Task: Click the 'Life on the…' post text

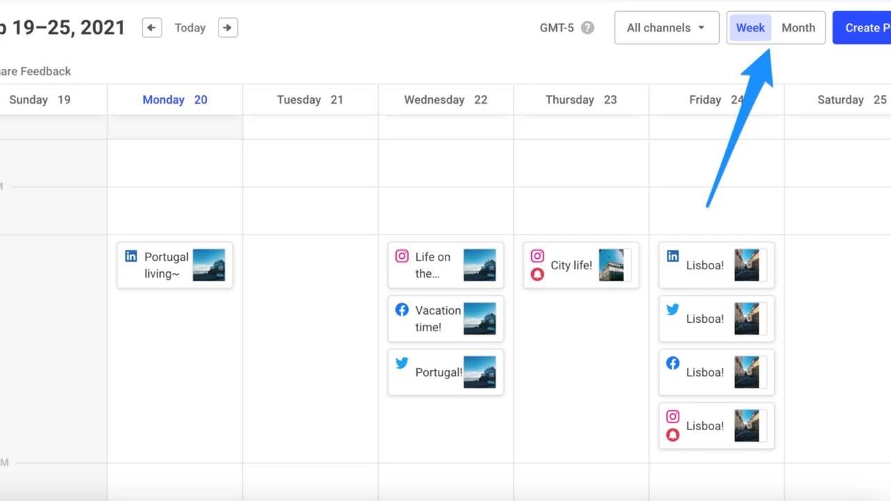Action: click(433, 265)
